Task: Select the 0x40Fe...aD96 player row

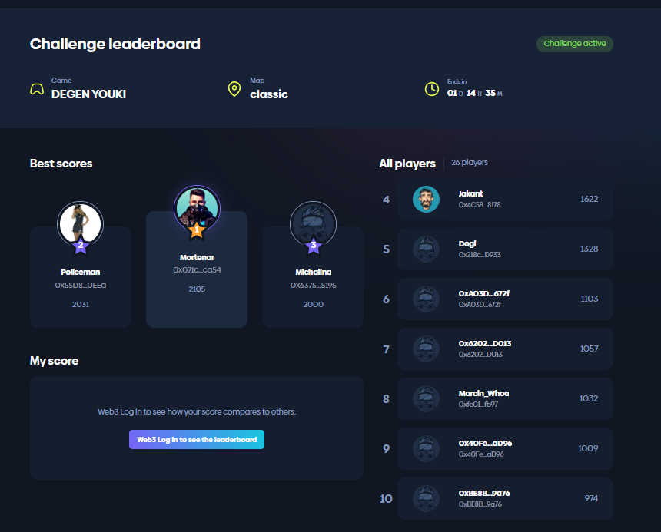Action: tap(505, 448)
